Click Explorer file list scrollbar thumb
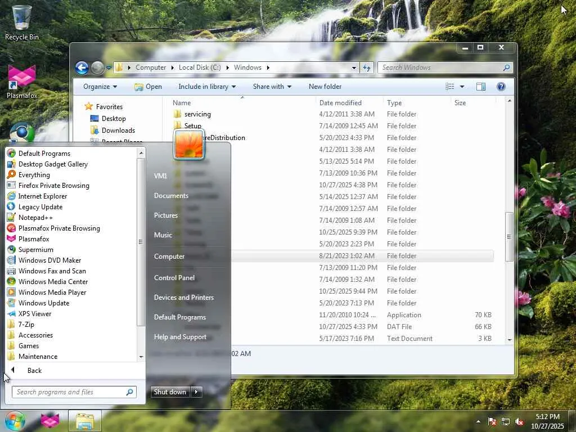Screen dimensions: 576x432 coord(508,237)
